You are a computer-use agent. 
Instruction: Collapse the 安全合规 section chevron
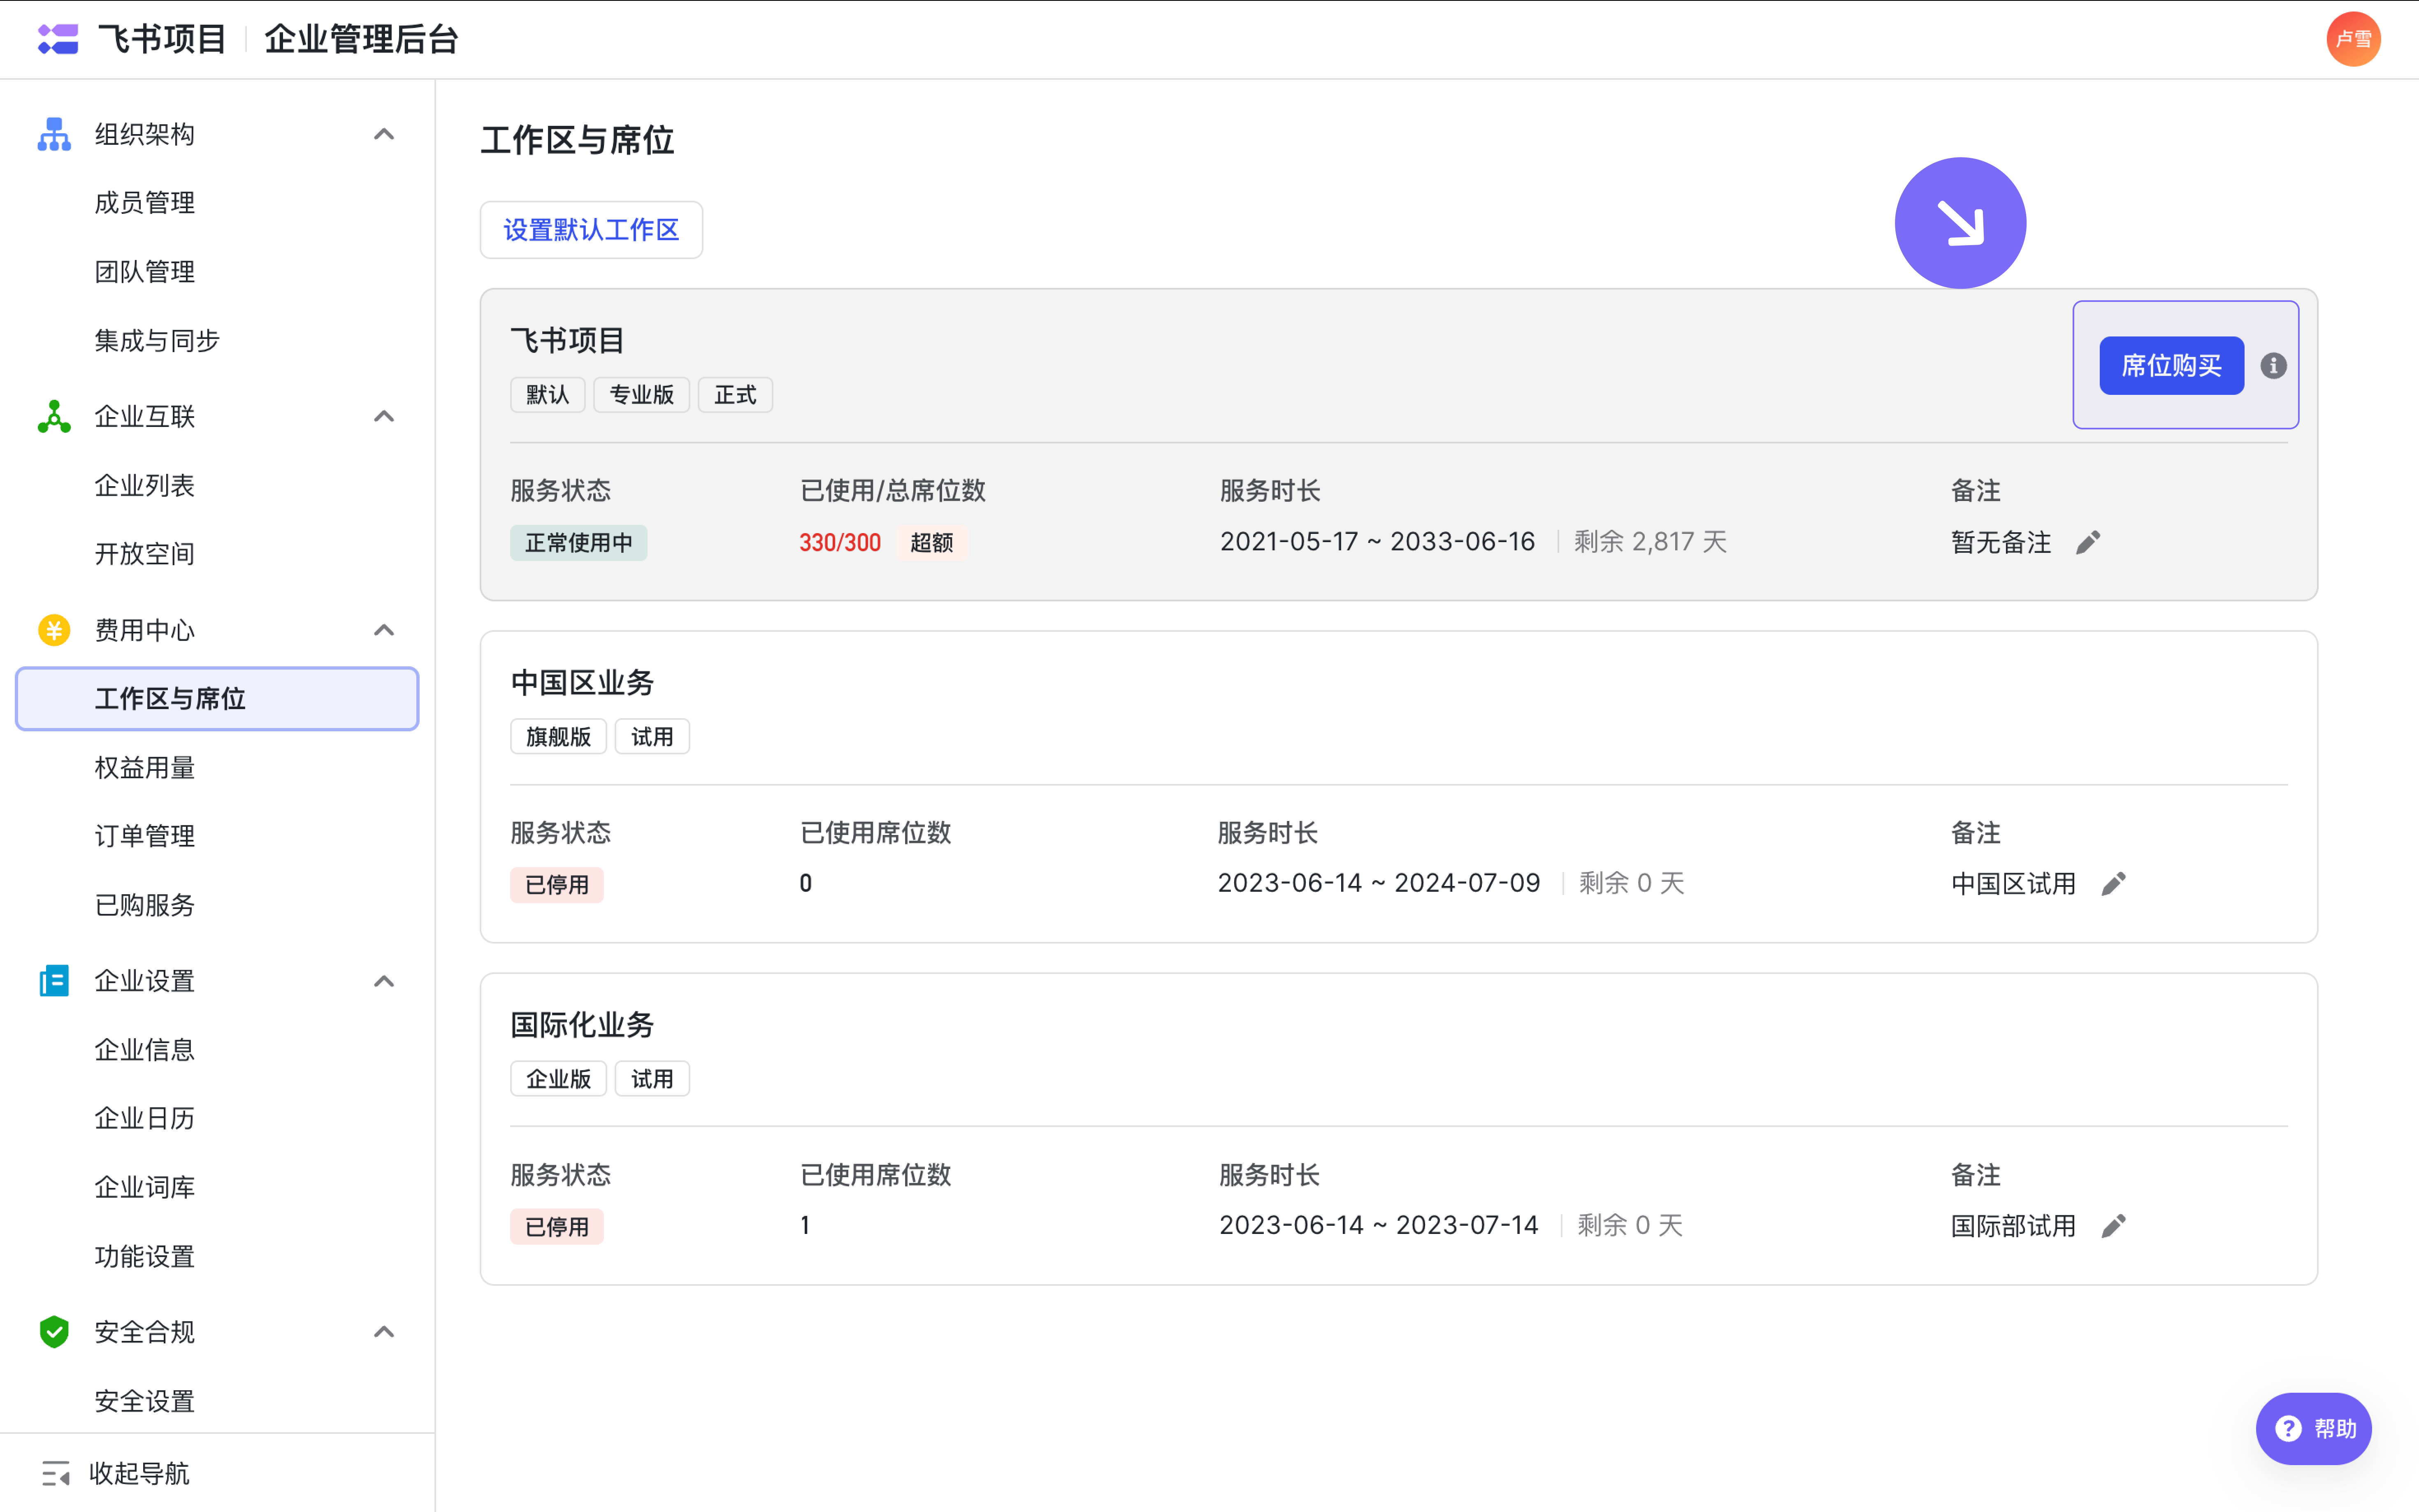tap(384, 1332)
